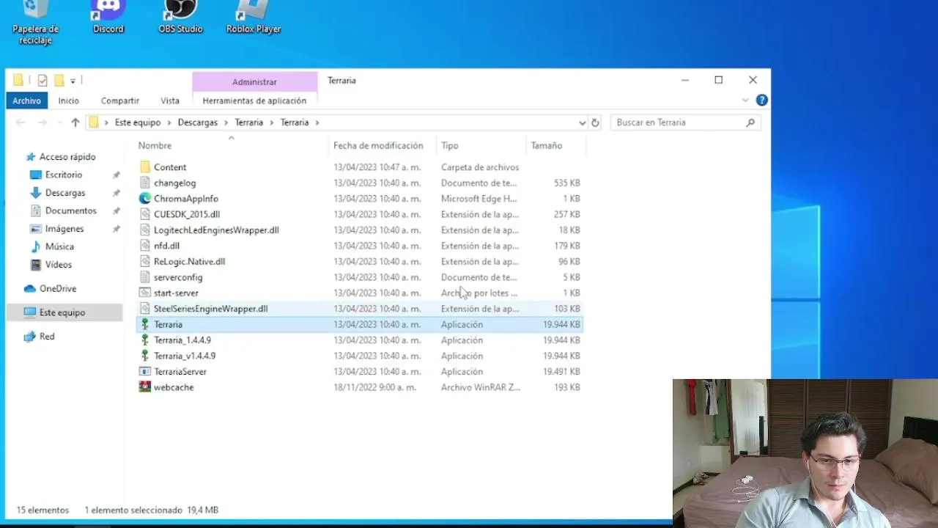Viewport: 938px width, 528px height.
Task: Click the 535 KB size value
Action: pos(567,183)
